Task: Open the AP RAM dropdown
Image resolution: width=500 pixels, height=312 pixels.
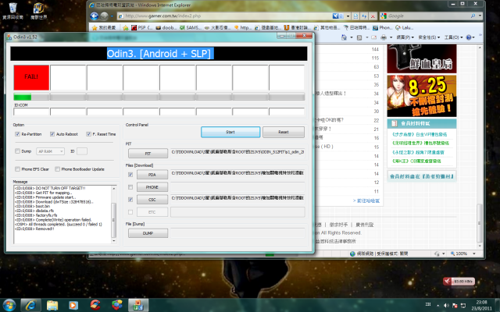Action: tap(50, 151)
